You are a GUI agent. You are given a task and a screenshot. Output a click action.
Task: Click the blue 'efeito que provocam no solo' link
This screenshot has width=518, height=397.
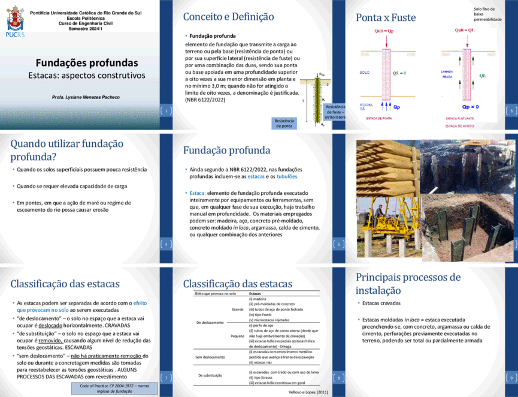(81, 306)
